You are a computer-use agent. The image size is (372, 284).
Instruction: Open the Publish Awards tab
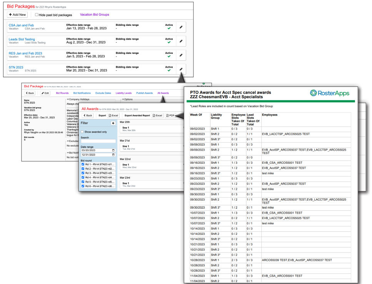point(145,93)
